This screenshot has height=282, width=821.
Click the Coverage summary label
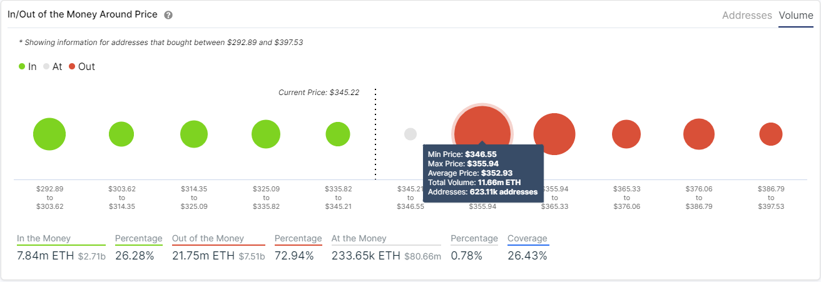pyautogui.click(x=528, y=238)
